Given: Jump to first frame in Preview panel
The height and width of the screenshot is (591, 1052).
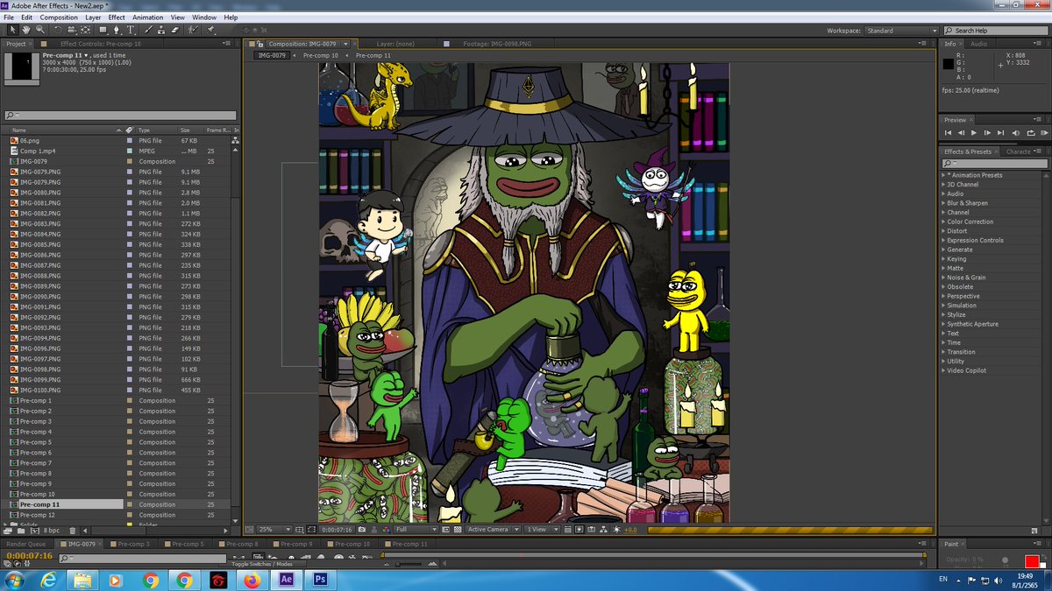Looking at the screenshot, I should tap(947, 132).
